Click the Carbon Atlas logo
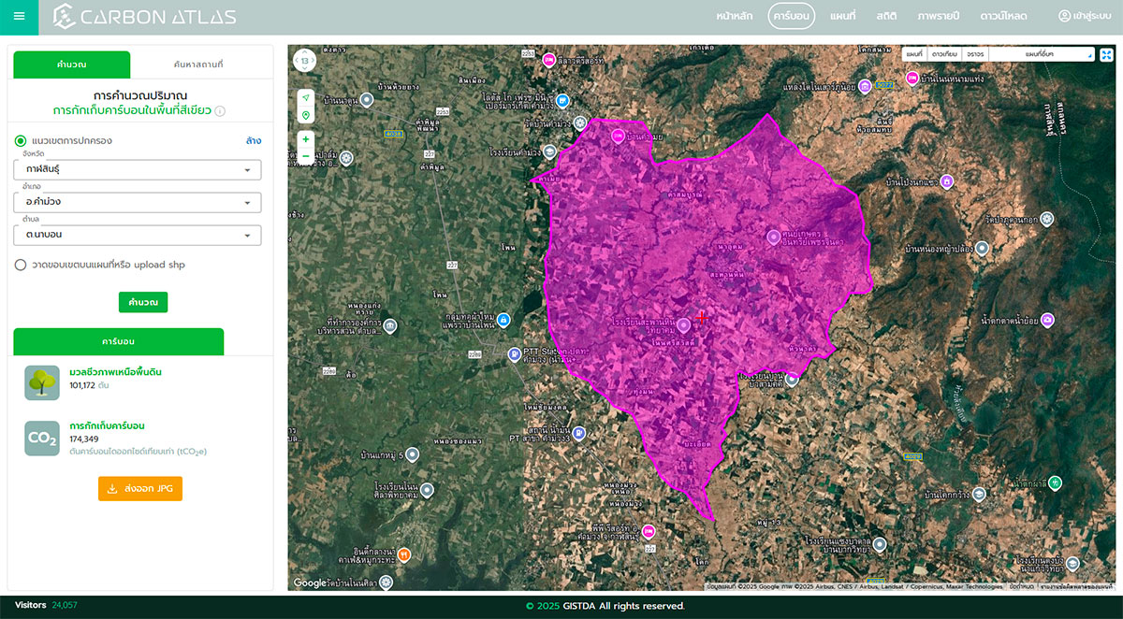 (144, 17)
